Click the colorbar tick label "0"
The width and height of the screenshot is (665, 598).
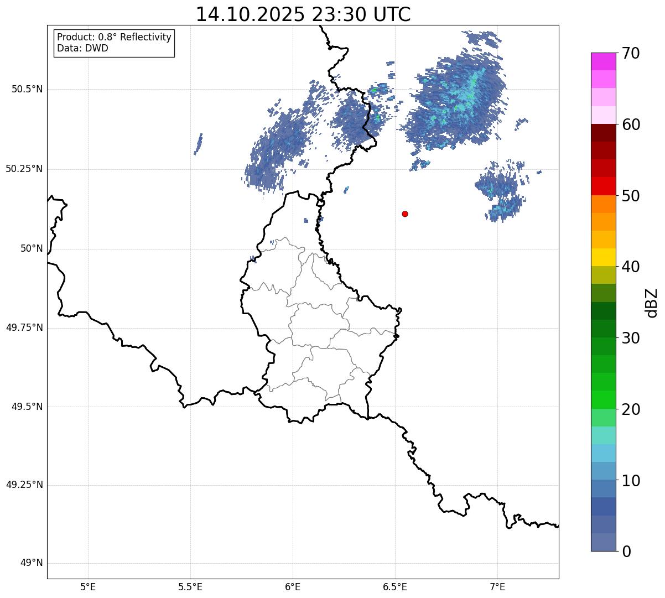point(626,552)
